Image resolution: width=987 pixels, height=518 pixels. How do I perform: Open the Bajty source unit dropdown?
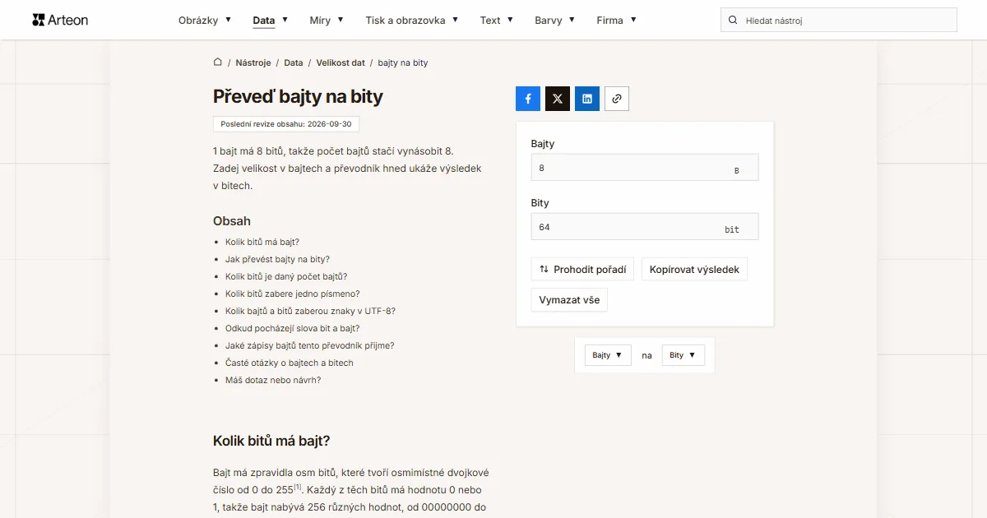coord(608,355)
